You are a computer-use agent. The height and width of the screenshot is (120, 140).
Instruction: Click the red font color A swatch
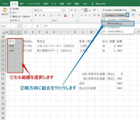(65, 15)
